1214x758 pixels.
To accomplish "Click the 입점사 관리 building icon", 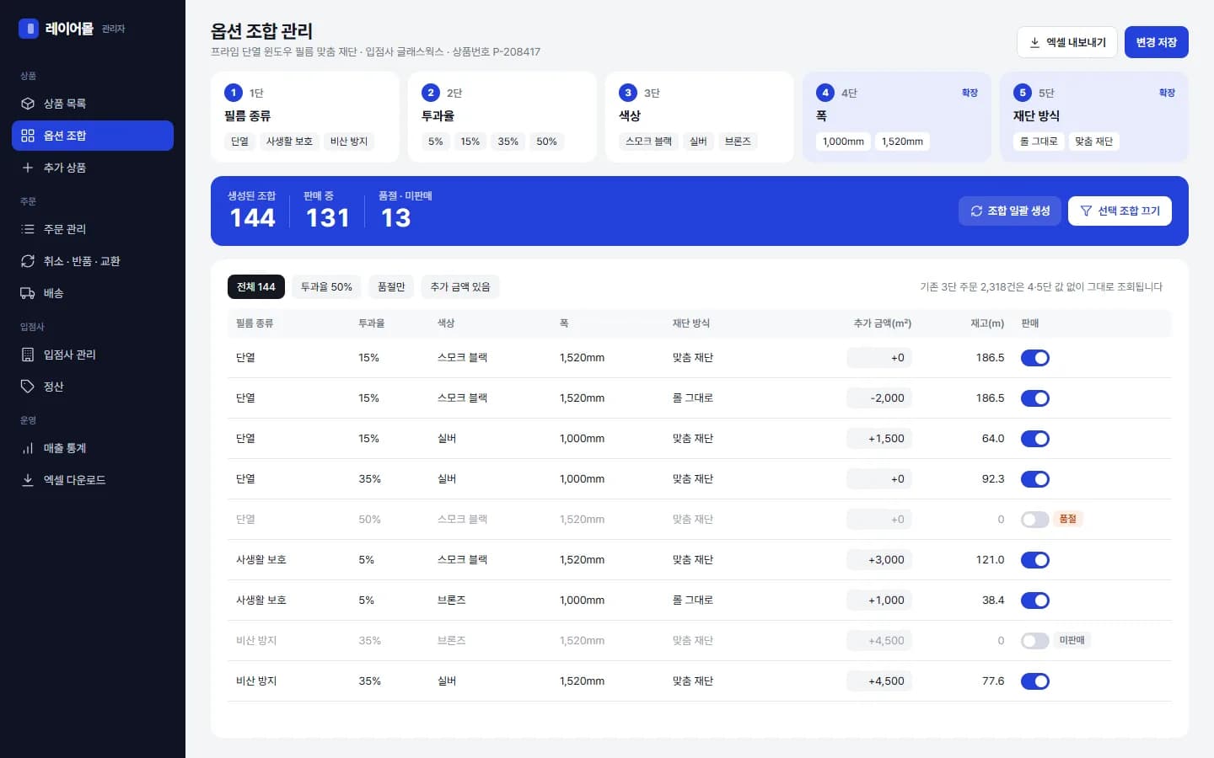I will [28, 355].
